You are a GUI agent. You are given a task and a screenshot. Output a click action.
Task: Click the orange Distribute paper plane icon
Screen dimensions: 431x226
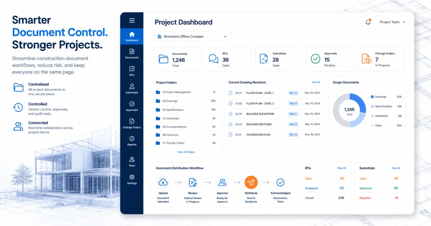[251, 182]
